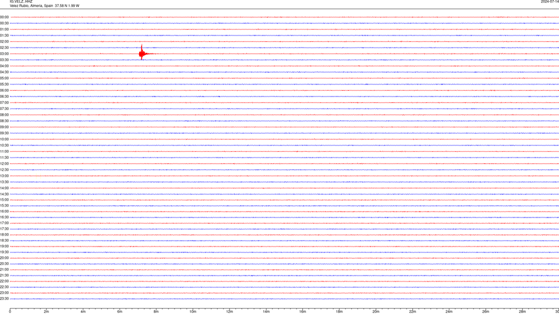Click the 19:00 time label
Screen dimensions: 559x314
coord(4,247)
